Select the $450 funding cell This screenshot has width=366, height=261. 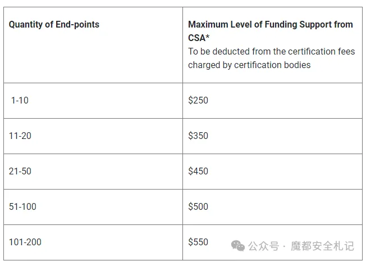tap(272, 172)
